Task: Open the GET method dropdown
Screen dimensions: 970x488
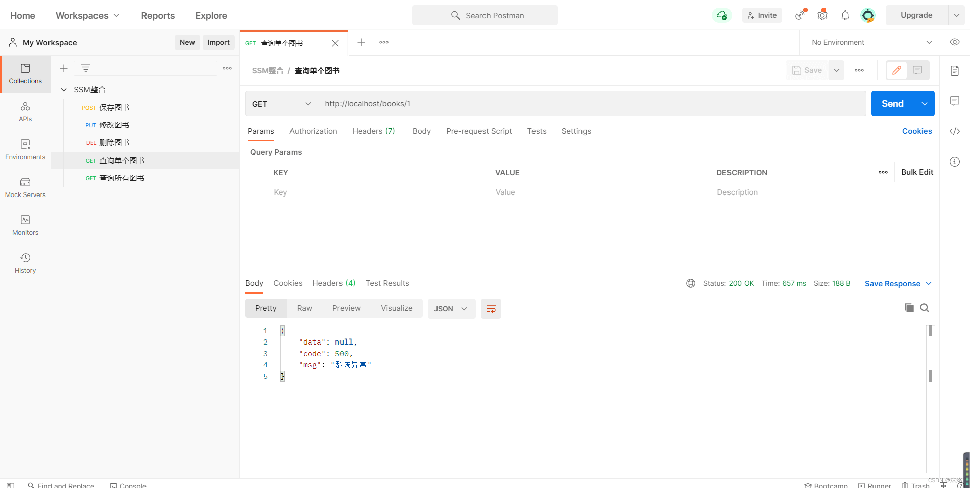Action: [281, 104]
